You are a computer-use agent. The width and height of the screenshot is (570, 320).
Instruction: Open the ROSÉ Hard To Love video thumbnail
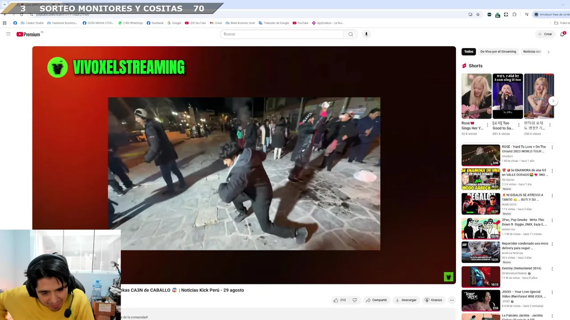(x=480, y=155)
